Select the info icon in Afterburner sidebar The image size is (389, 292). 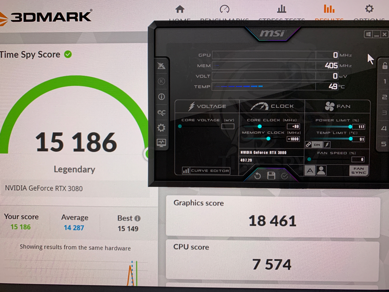[161, 96]
